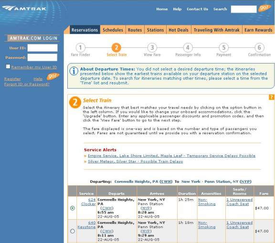Check Remember my User ID box

pos(8,66)
